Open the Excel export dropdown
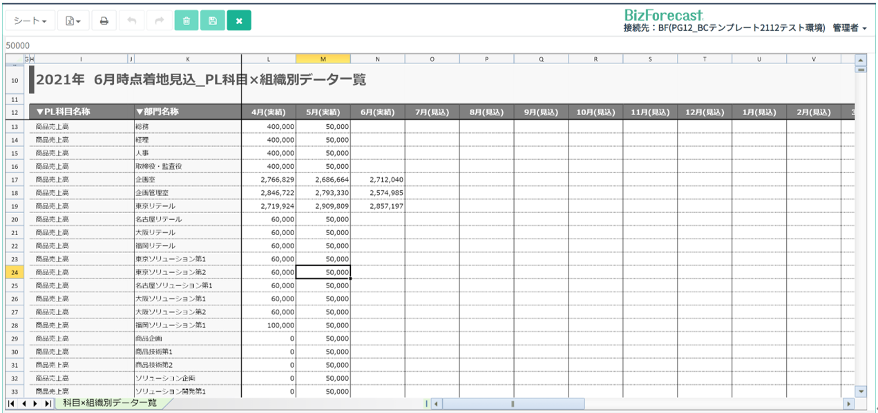878x413 pixels. (x=73, y=21)
